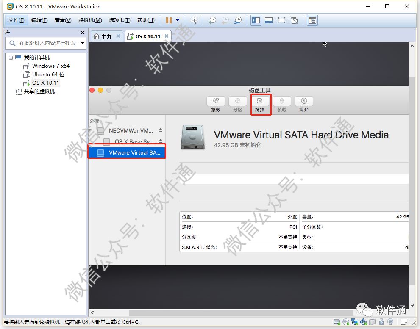Send Ctrl+Alt+Del to the virtual machine
This screenshot has height=329, width=420.
(194, 20)
